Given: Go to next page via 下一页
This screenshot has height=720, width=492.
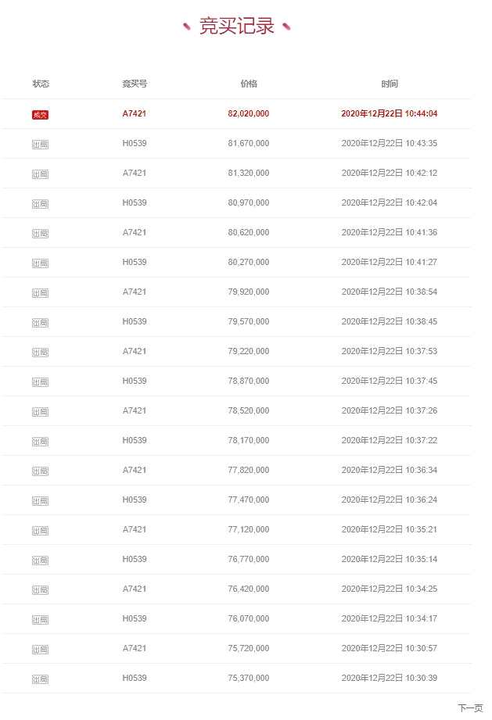Looking at the screenshot, I should point(470,707).
